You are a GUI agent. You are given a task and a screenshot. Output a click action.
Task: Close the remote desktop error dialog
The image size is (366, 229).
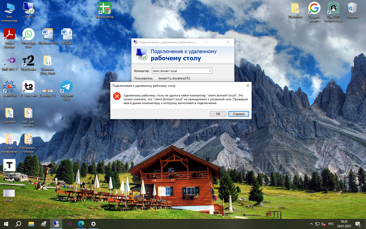click(x=248, y=86)
